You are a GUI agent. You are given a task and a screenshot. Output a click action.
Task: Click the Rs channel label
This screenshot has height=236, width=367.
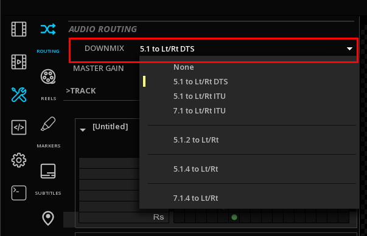coord(158,217)
